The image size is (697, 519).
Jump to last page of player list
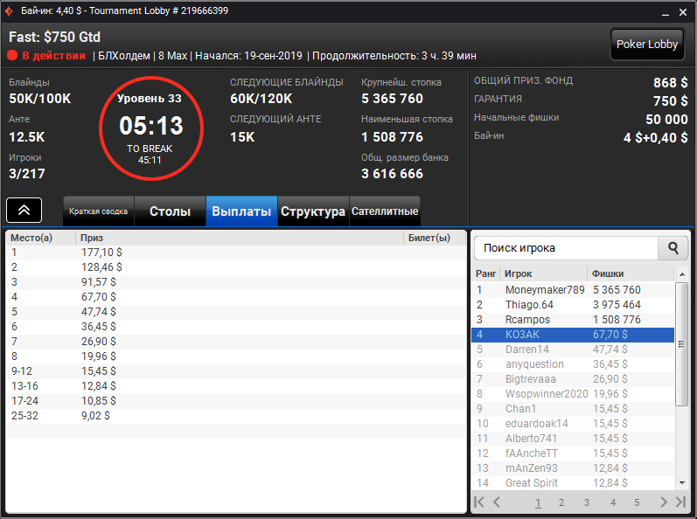coord(680,502)
